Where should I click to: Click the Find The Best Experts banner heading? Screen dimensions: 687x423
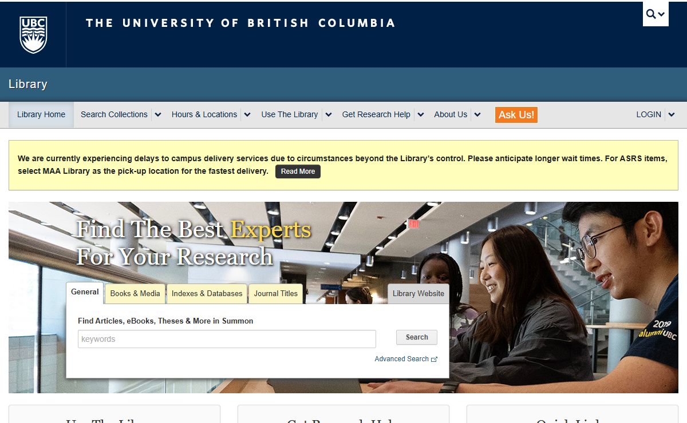tap(194, 243)
